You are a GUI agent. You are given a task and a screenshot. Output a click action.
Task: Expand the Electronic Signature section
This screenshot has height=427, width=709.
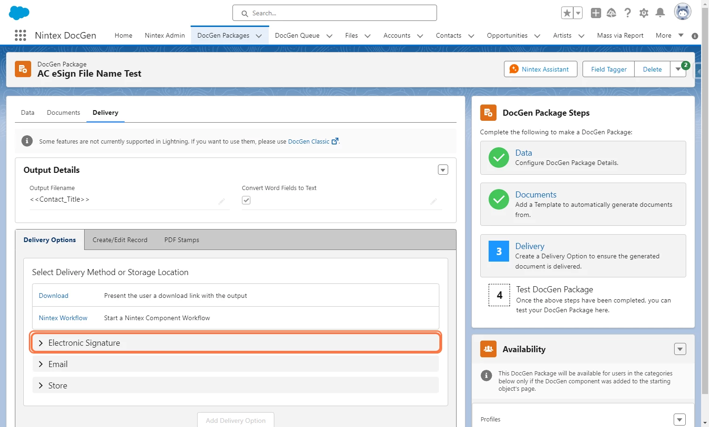coord(236,342)
